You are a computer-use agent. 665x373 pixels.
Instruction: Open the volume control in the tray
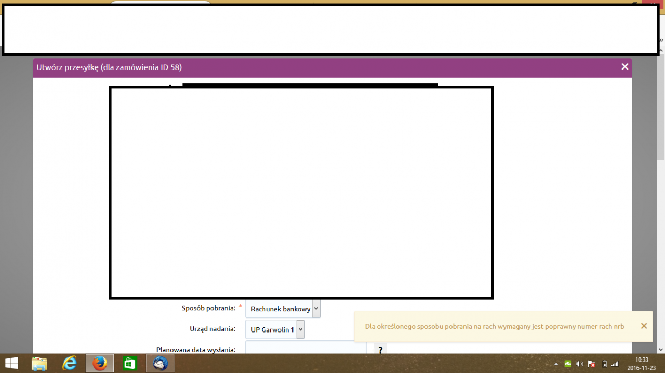[x=580, y=364]
